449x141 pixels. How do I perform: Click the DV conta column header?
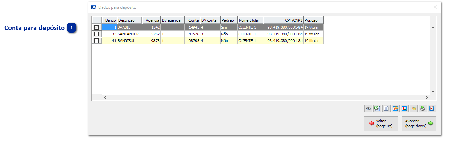(x=210, y=20)
